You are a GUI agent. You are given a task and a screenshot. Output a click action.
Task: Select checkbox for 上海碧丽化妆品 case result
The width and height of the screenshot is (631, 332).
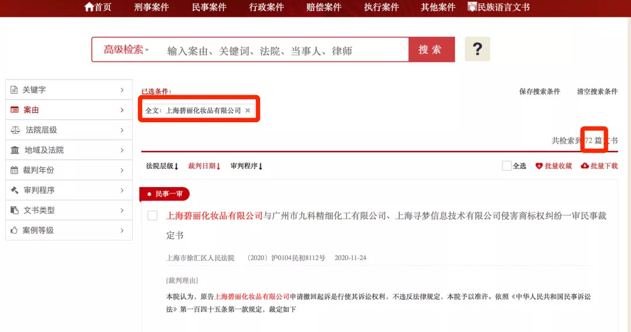[x=152, y=216]
